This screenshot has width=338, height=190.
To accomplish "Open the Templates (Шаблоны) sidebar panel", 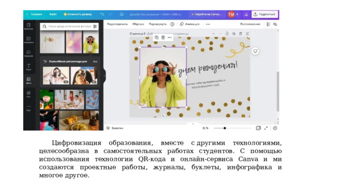I will (x=29, y=26).
